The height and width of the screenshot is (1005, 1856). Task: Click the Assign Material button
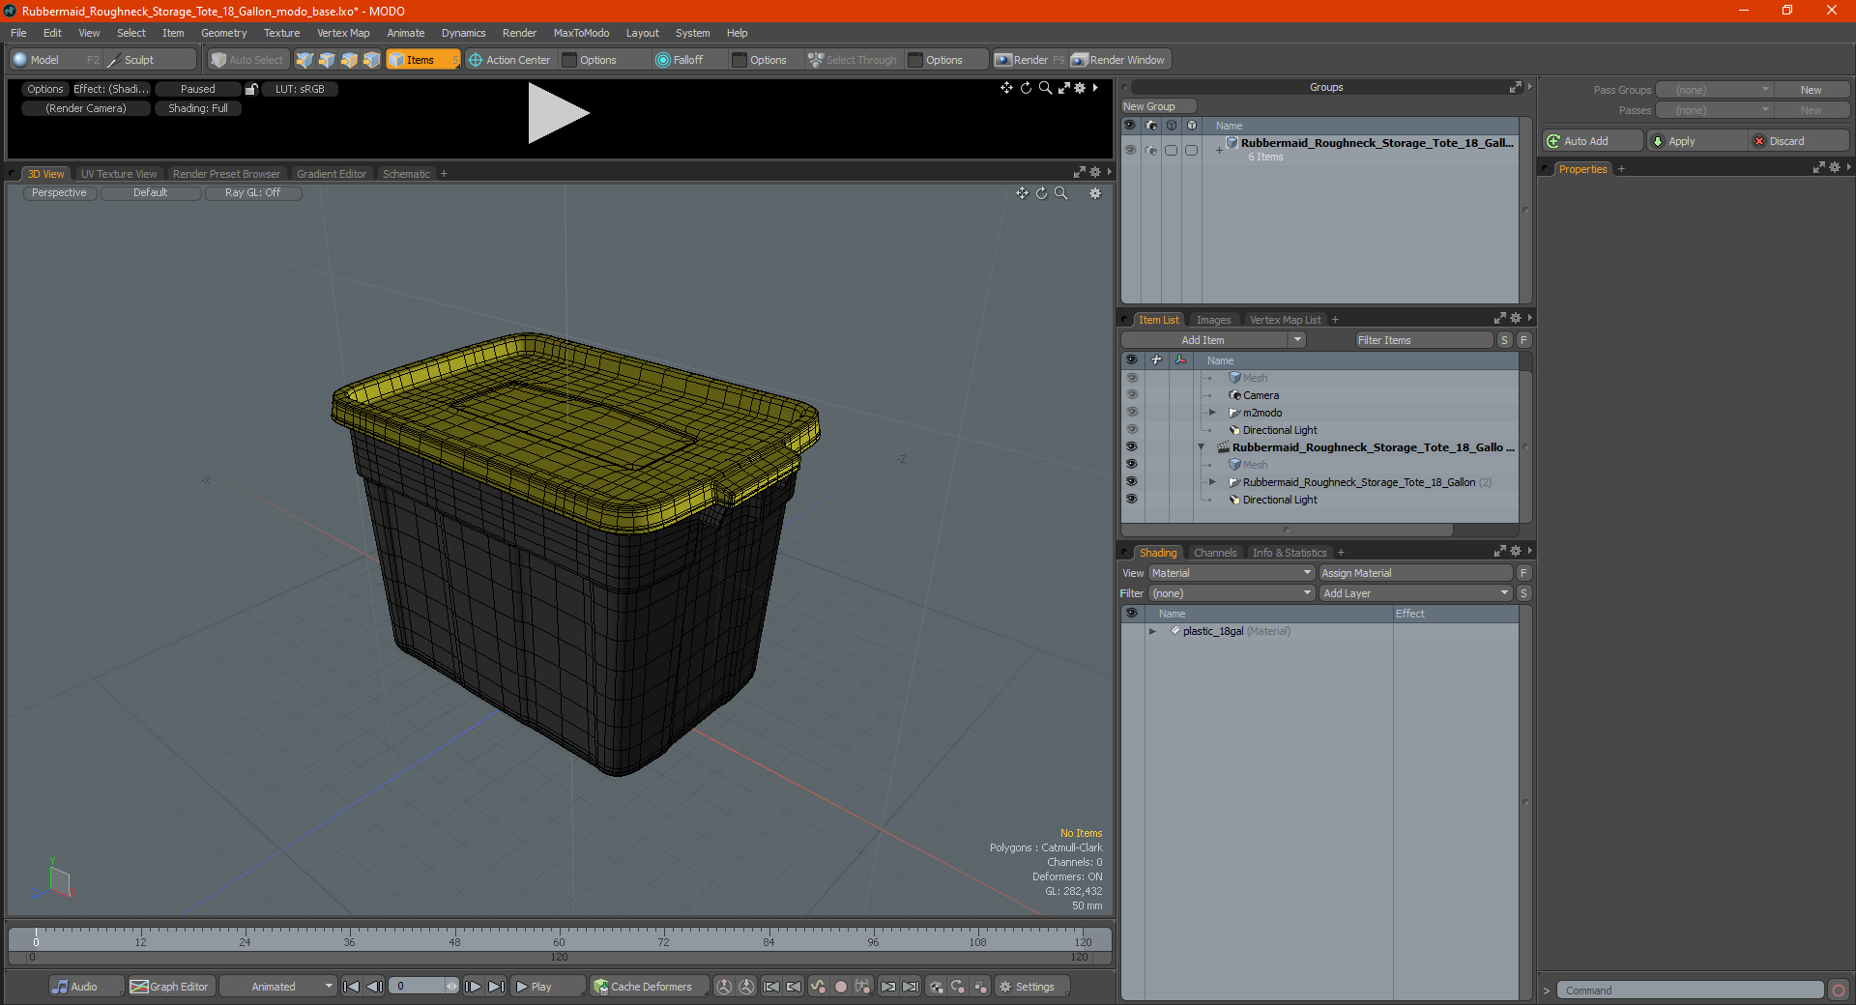pyautogui.click(x=1415, y=573)
